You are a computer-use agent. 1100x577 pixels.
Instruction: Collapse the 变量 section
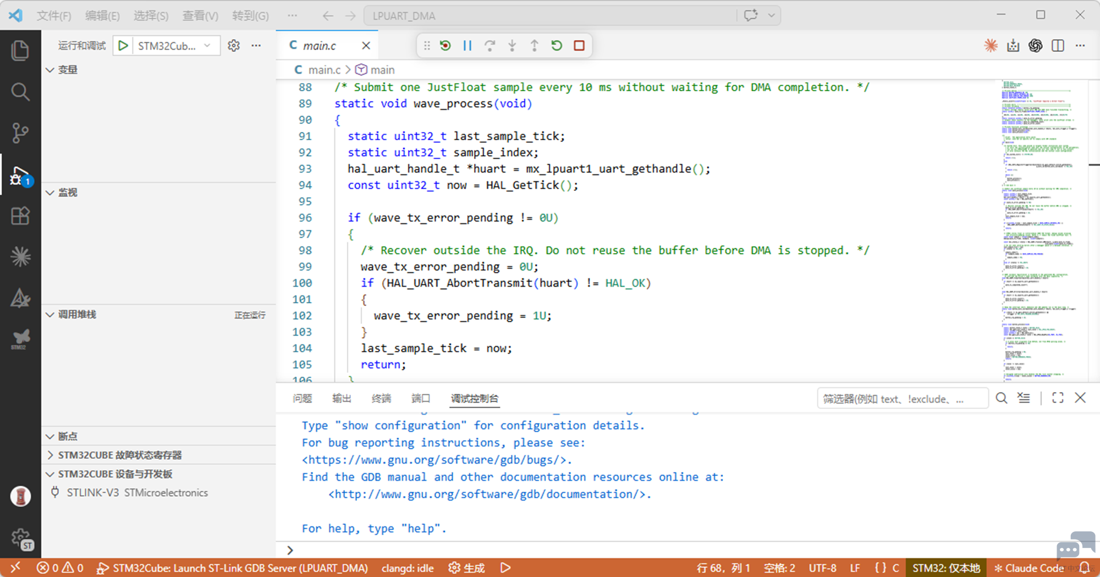coord(50,70)
